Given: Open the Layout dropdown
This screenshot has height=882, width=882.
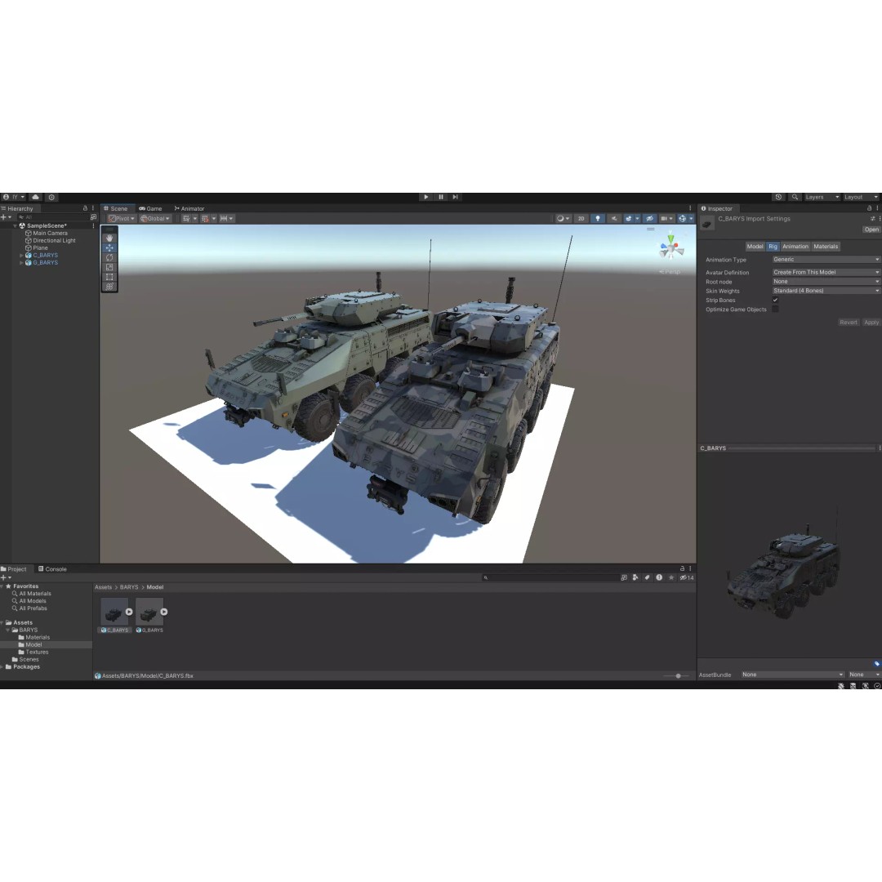Looking at the screenshot, I should 861,197.
